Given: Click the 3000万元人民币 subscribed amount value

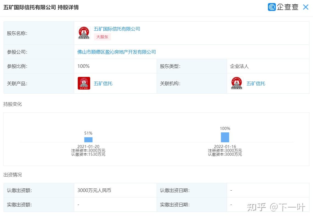Looking at the screenshot, I should pyautogui.click(x=94, y=190).
